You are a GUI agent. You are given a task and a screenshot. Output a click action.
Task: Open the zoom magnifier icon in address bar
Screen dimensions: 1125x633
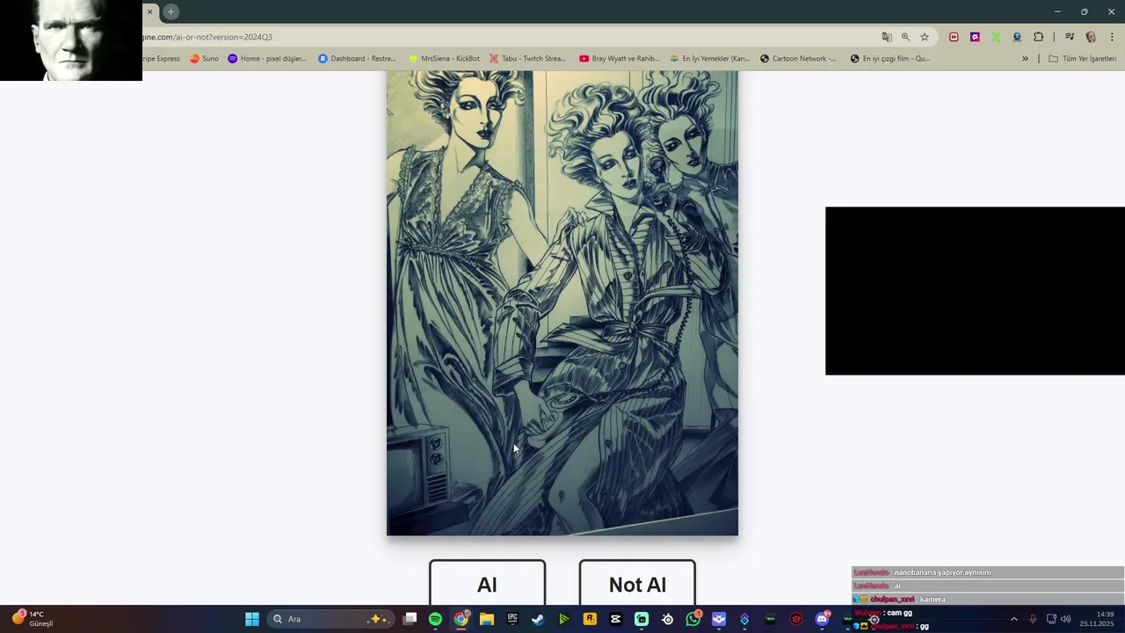(905, 37)
